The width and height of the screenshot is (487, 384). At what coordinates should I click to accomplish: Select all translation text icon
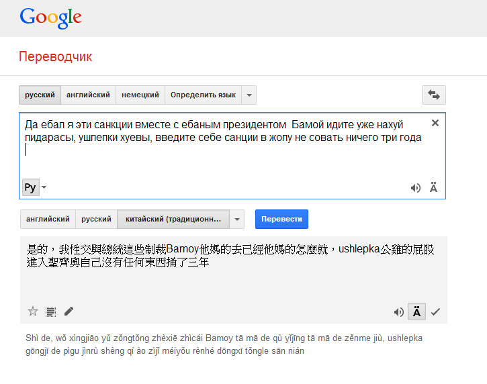50,311
